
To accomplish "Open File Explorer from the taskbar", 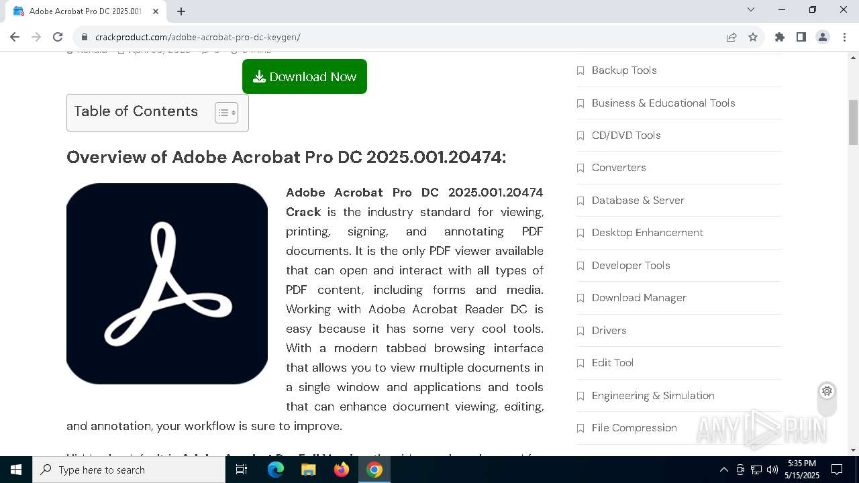I will click(308, 470).
